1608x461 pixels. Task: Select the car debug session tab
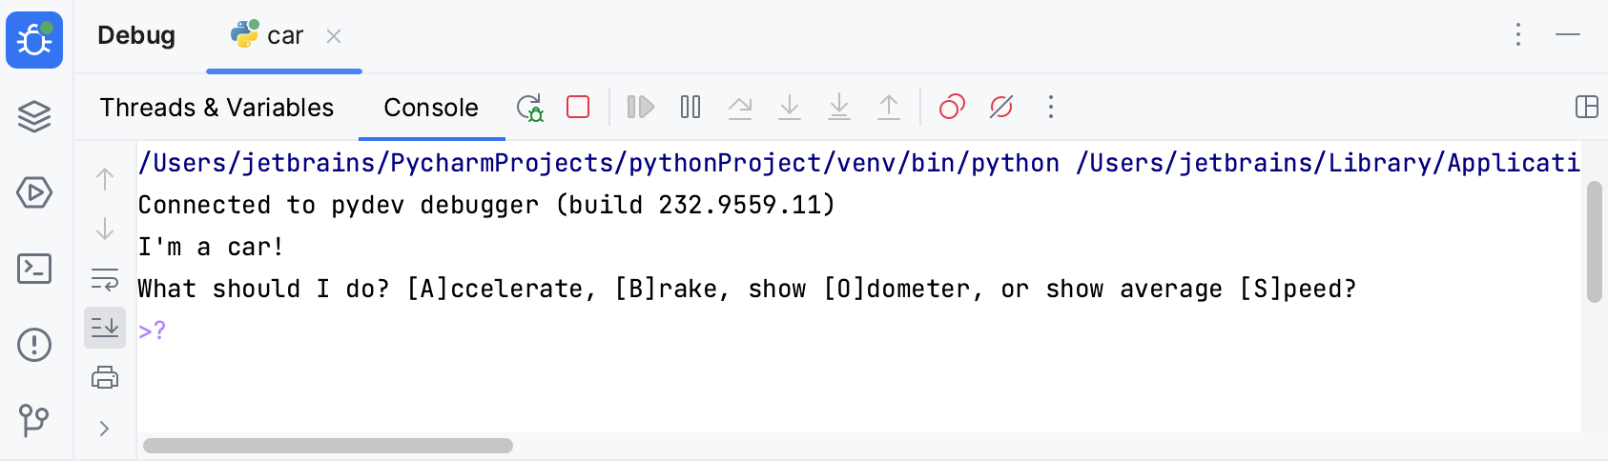(x=284, y=36)
